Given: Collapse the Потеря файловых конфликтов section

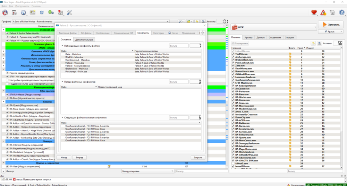Looking at the screenshot, I should tap(62, 82).
